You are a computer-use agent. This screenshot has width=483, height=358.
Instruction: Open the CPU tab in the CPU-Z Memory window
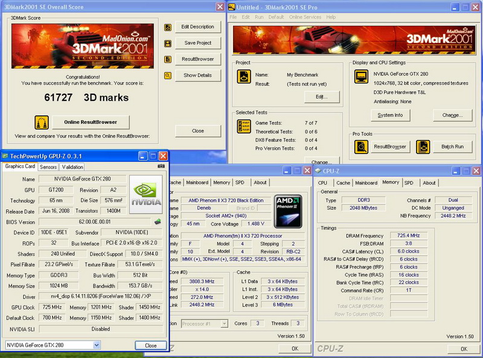click(322, 183)
